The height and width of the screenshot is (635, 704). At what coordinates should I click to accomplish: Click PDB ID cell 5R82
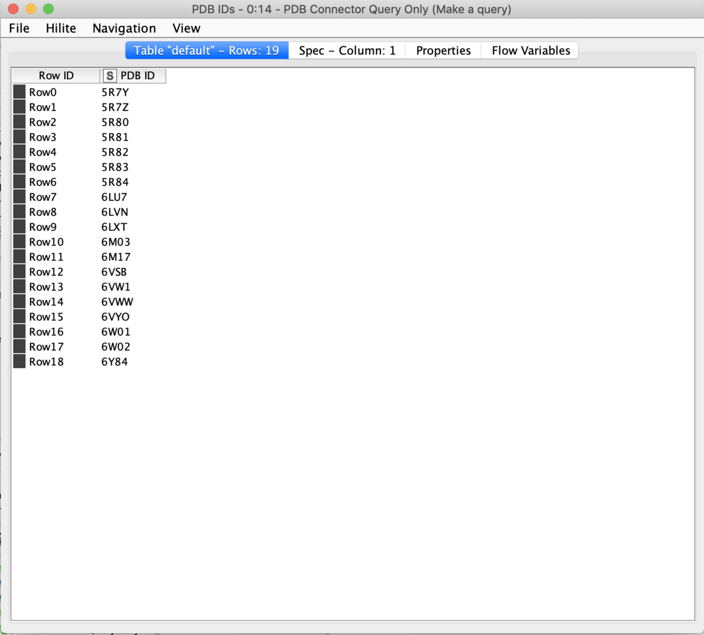tap(115, 152)
